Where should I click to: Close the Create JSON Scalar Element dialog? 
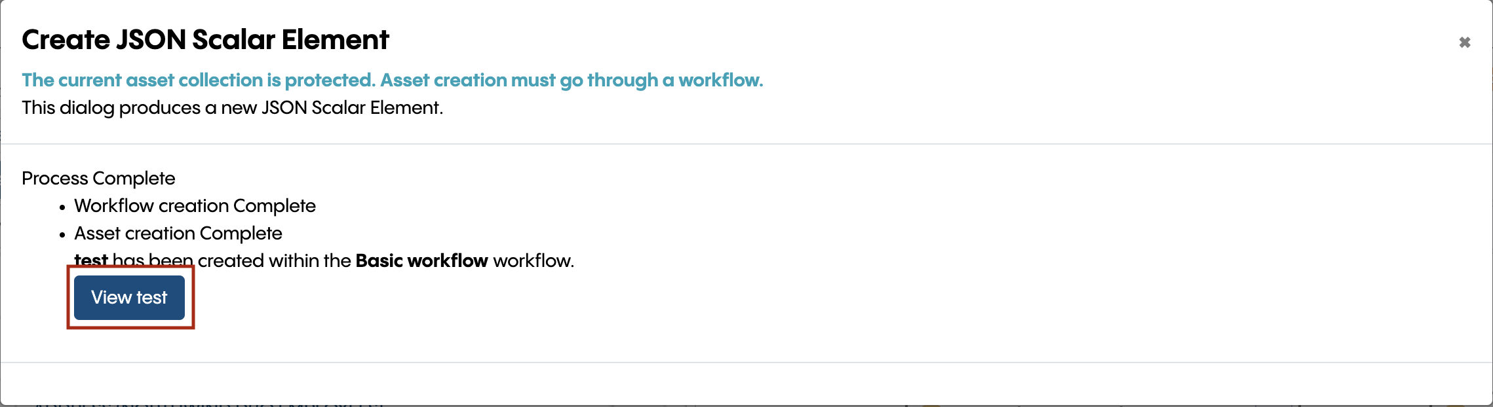1464,43
